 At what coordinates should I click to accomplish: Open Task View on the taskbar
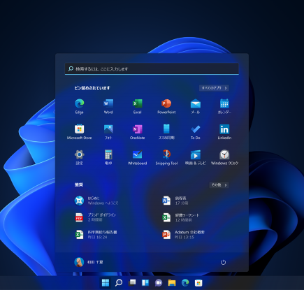(132, 283)
